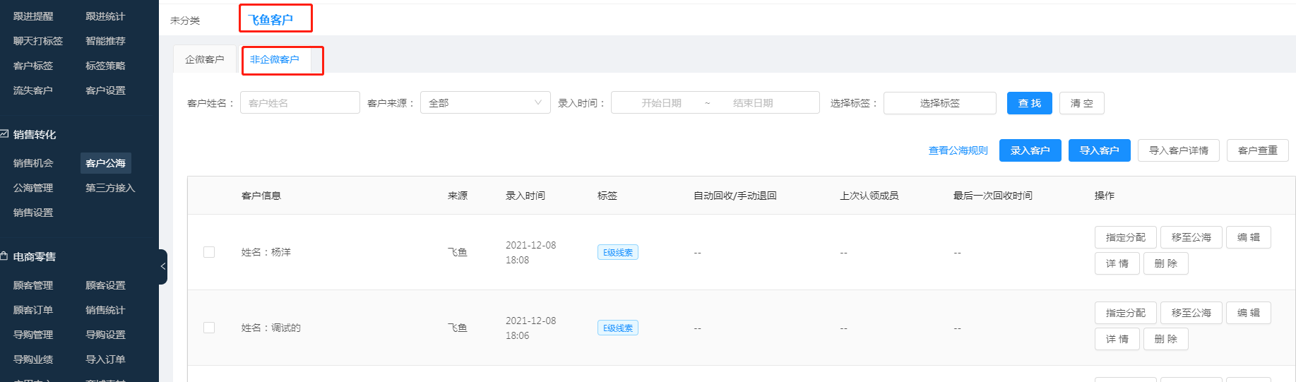Open 销售设置 in sidebar
Image resolution: width=1296 pixels, height=382 pixels.
pos(33,213)
